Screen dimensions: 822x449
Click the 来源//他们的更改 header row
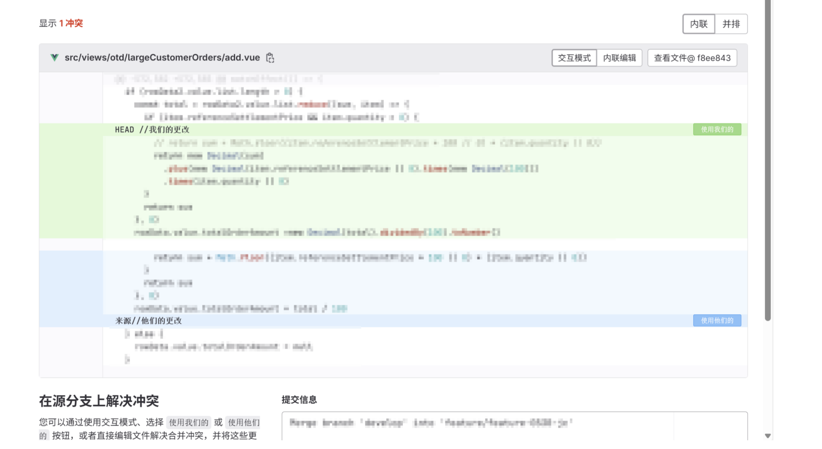coord(148,321)
